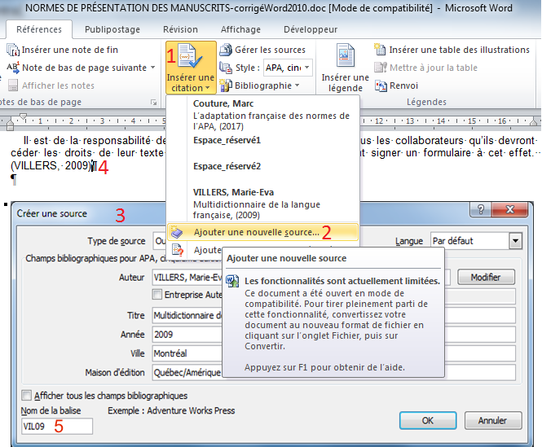Click the Insérer une note de fin icon
Viewport: 542px width, 447px height.
pyautogui.click(x=13, y=50)
